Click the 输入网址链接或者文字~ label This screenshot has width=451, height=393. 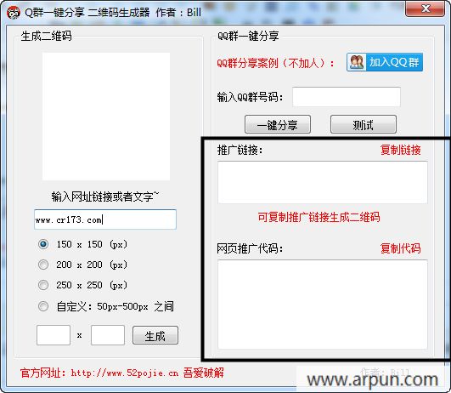105,196
